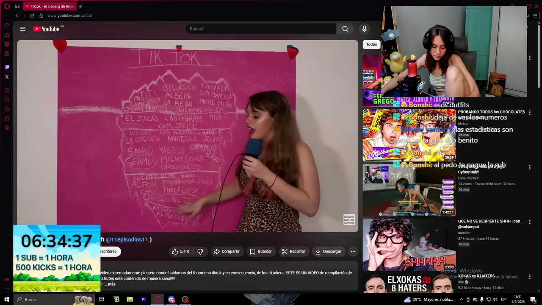Focus the YouTube Buscar search field
This screenshot has height=305, width=542.
[261, 29]
